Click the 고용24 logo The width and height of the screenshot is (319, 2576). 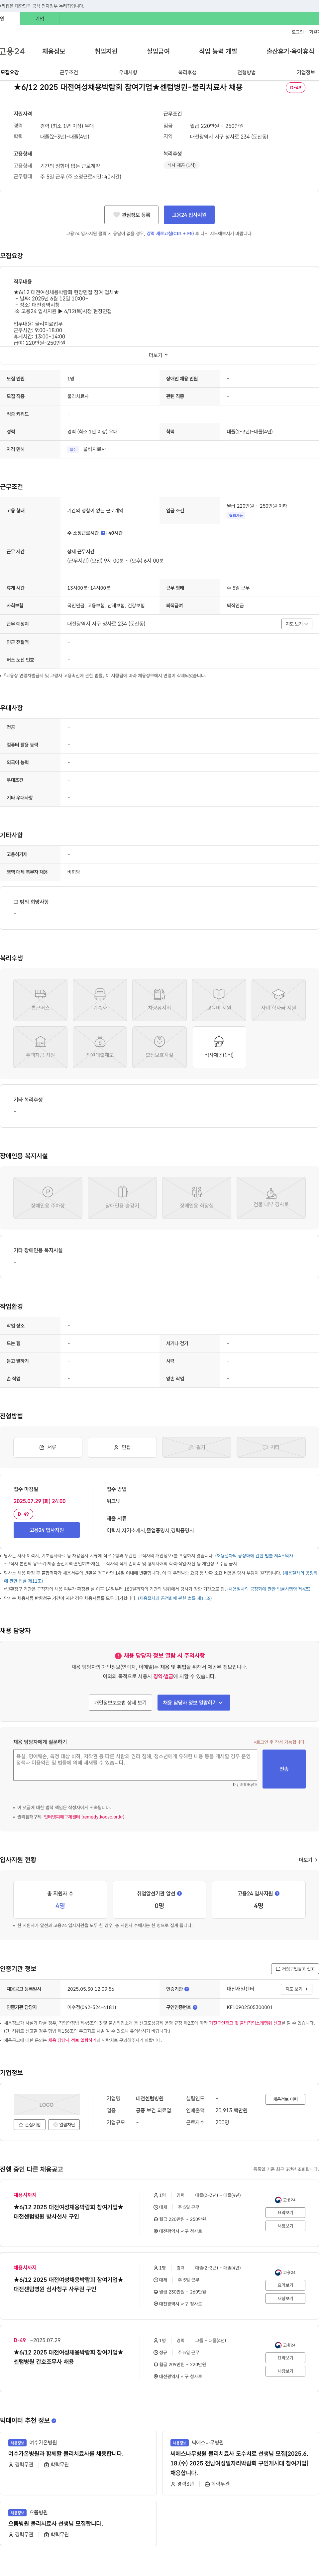(12, 51)
